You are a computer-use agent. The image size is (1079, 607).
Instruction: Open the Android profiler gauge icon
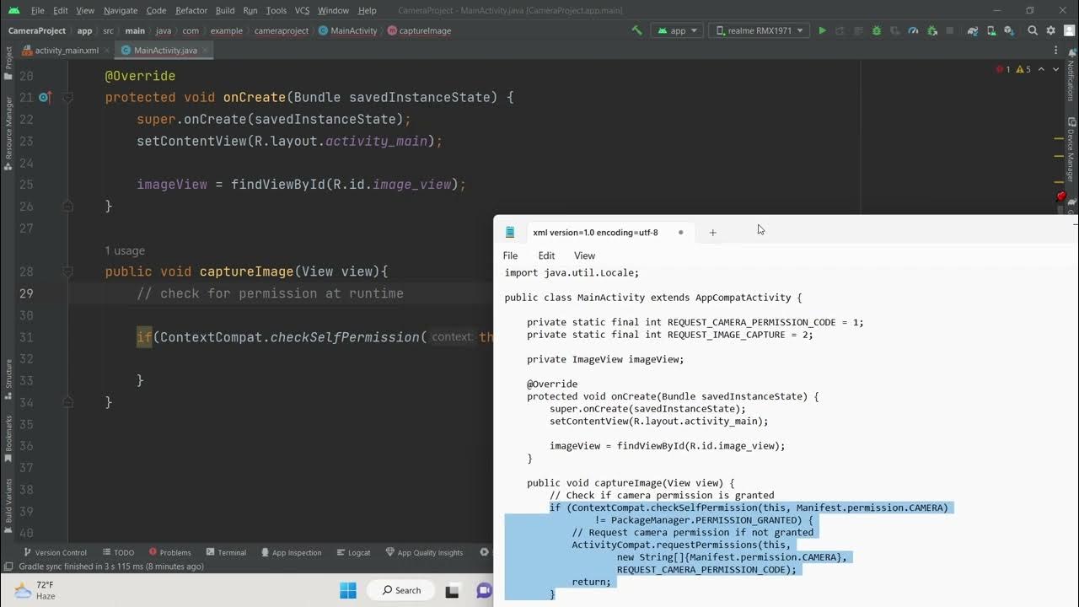click(x=913, y=30)
